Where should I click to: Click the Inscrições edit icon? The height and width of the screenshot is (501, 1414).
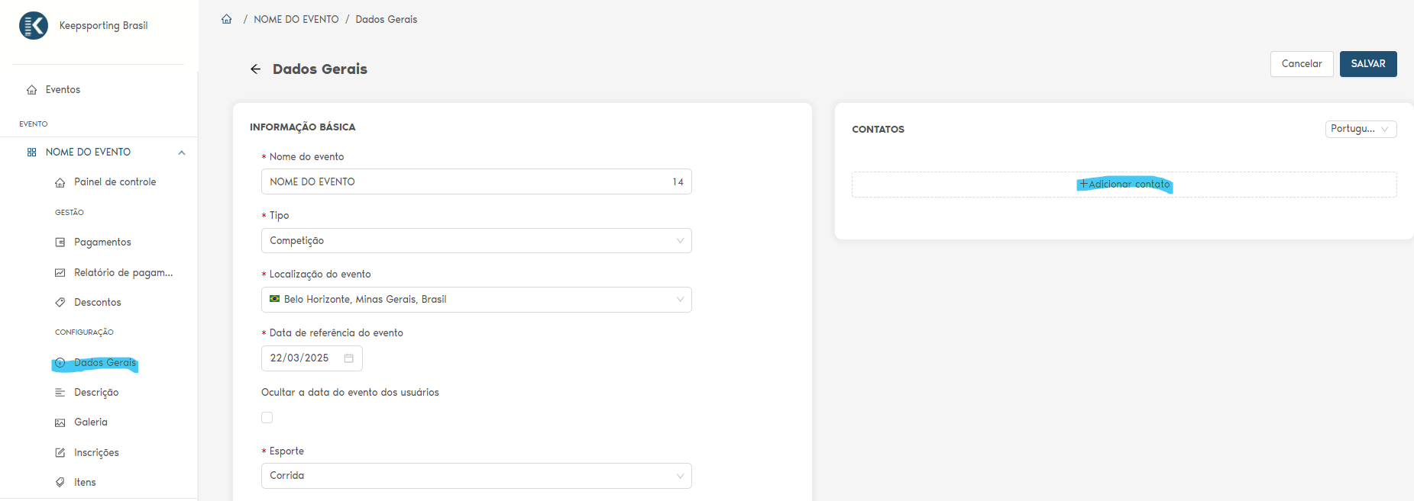pyautogui.click(x=60, y=453)
